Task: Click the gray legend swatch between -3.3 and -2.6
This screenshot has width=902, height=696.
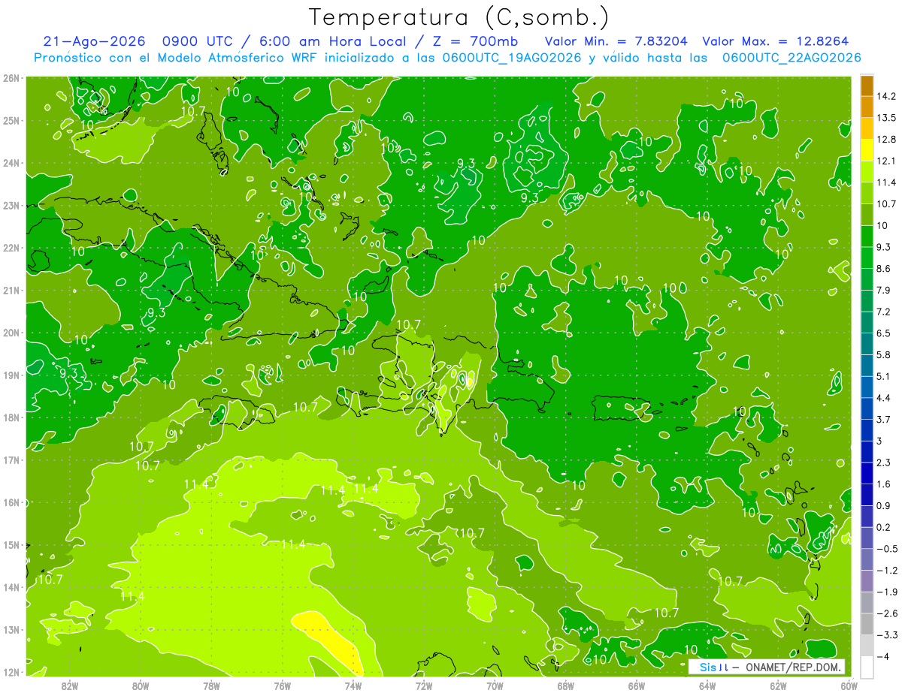Action: [x=867, y=624]
